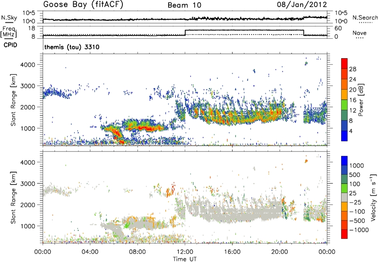The height and width of the screenshot is (262, 378).
Task: Click the '16' Power colorbar tick value
Action: [352, 100]
